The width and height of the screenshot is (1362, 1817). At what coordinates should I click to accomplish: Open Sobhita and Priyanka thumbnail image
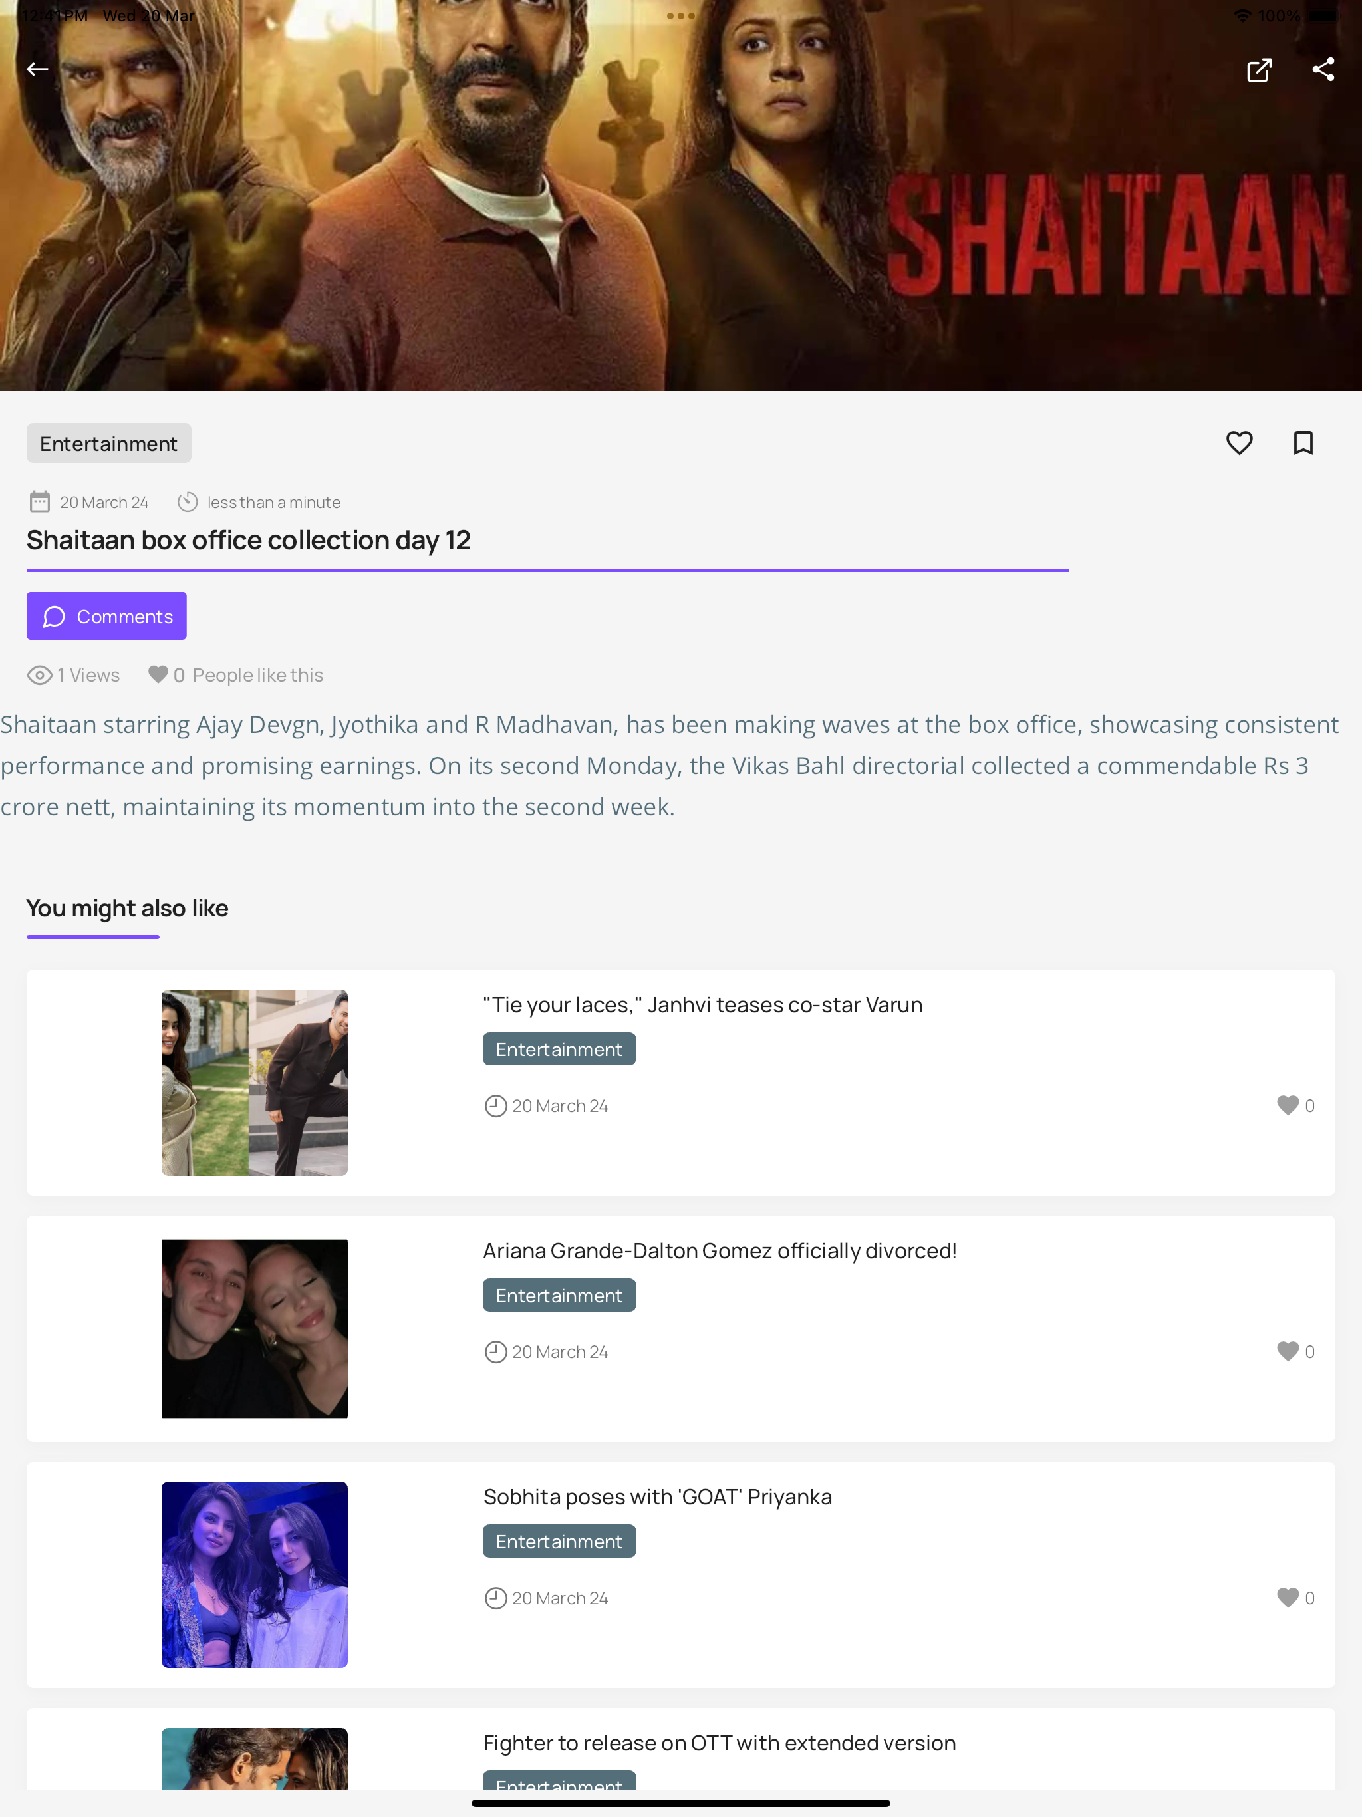tap(255, 1575)
